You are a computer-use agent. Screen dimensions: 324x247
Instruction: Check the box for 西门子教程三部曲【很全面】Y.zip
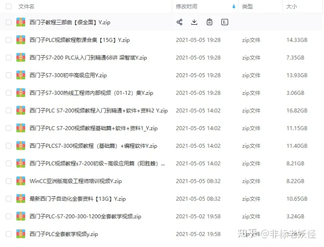pos(9,22)
